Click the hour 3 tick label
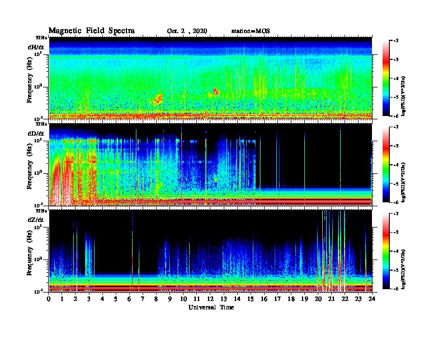 coord(89,299)
